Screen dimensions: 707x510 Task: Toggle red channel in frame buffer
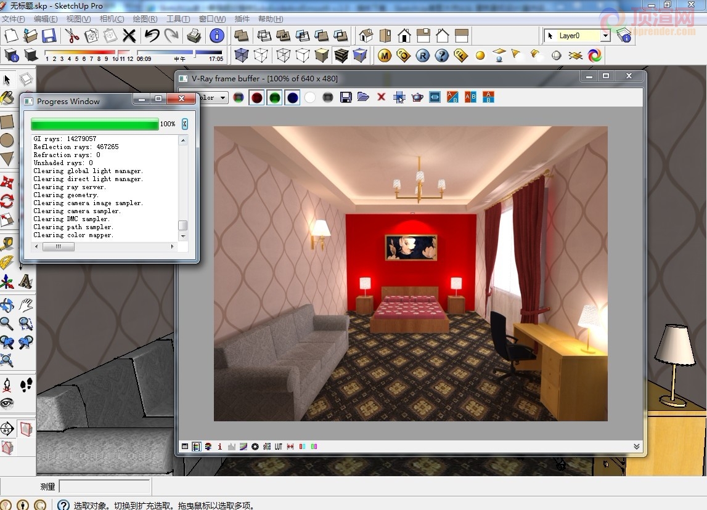tap(257, 97)
